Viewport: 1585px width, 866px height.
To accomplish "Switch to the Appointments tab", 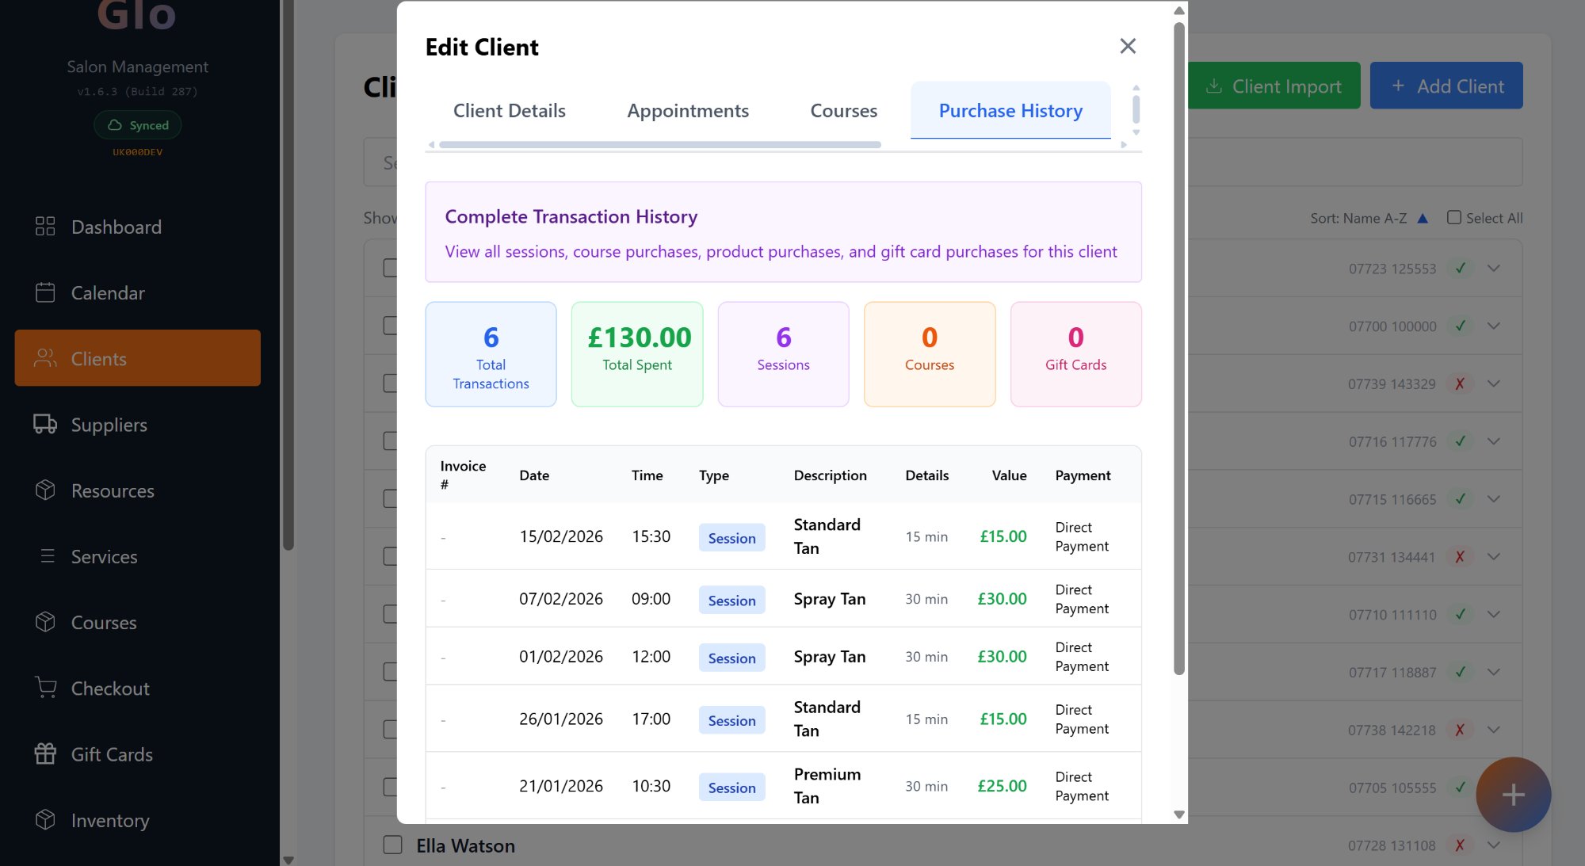I will click(687, 110).
